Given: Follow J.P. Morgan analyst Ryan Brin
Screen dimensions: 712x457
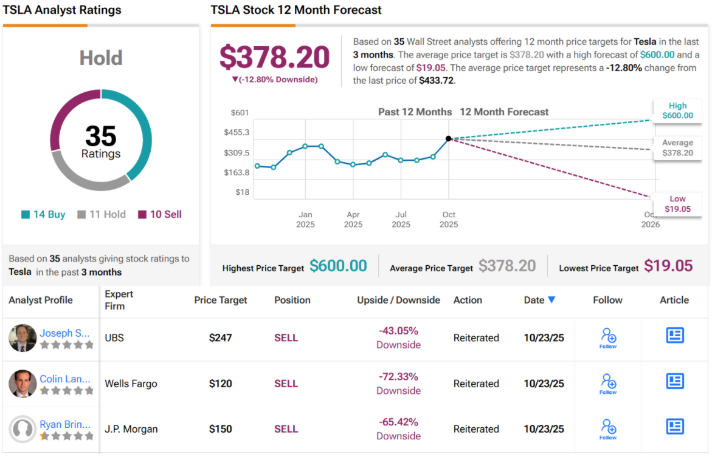Looking at the screenshot, I should [x=608, y=428].
